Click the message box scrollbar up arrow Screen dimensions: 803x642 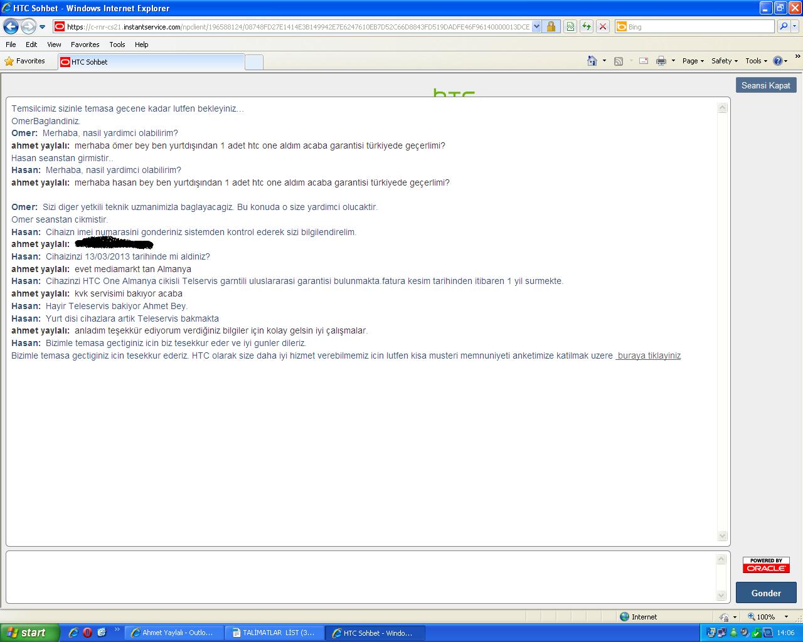pos(722,559)
